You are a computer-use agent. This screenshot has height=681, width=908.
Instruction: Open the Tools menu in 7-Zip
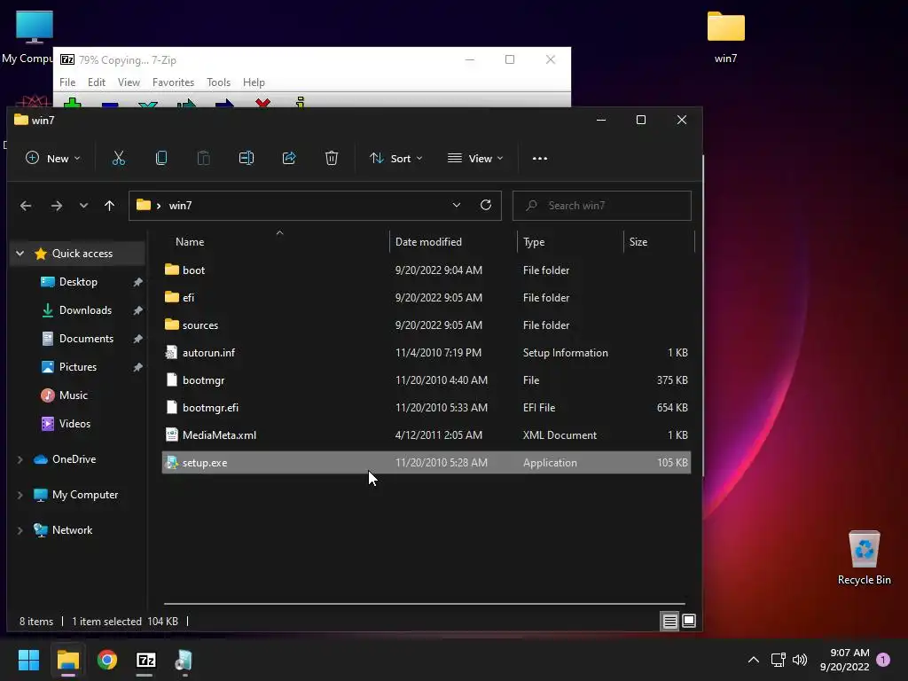point(218,82)
